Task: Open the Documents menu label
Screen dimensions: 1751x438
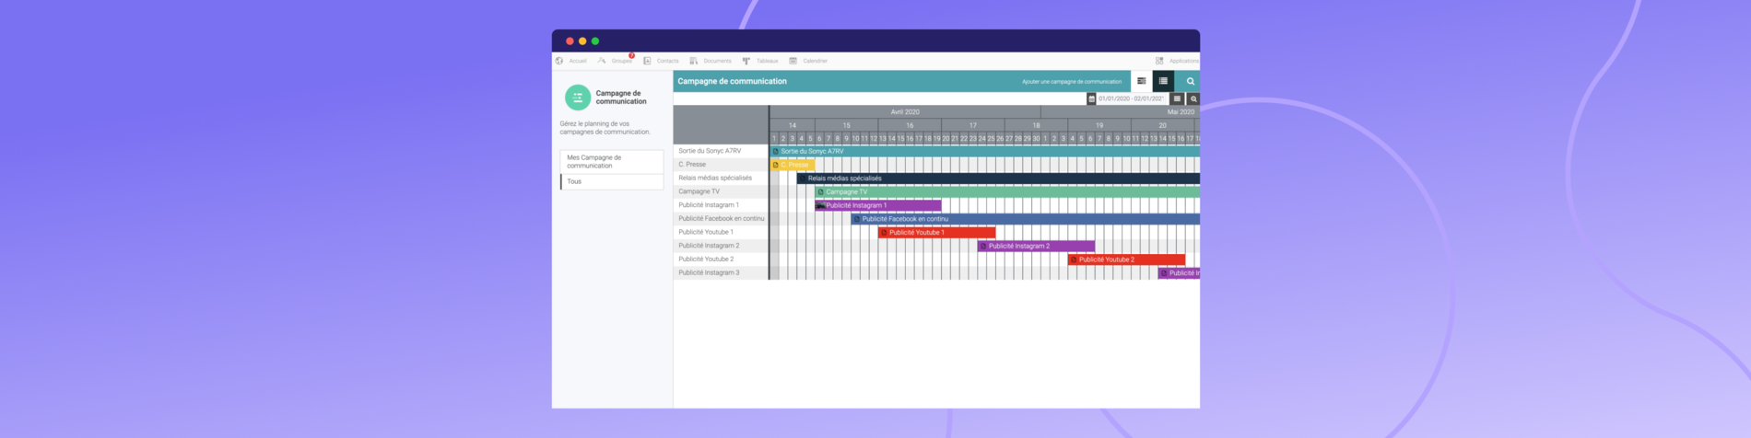Action: click(x=717, y=61)
